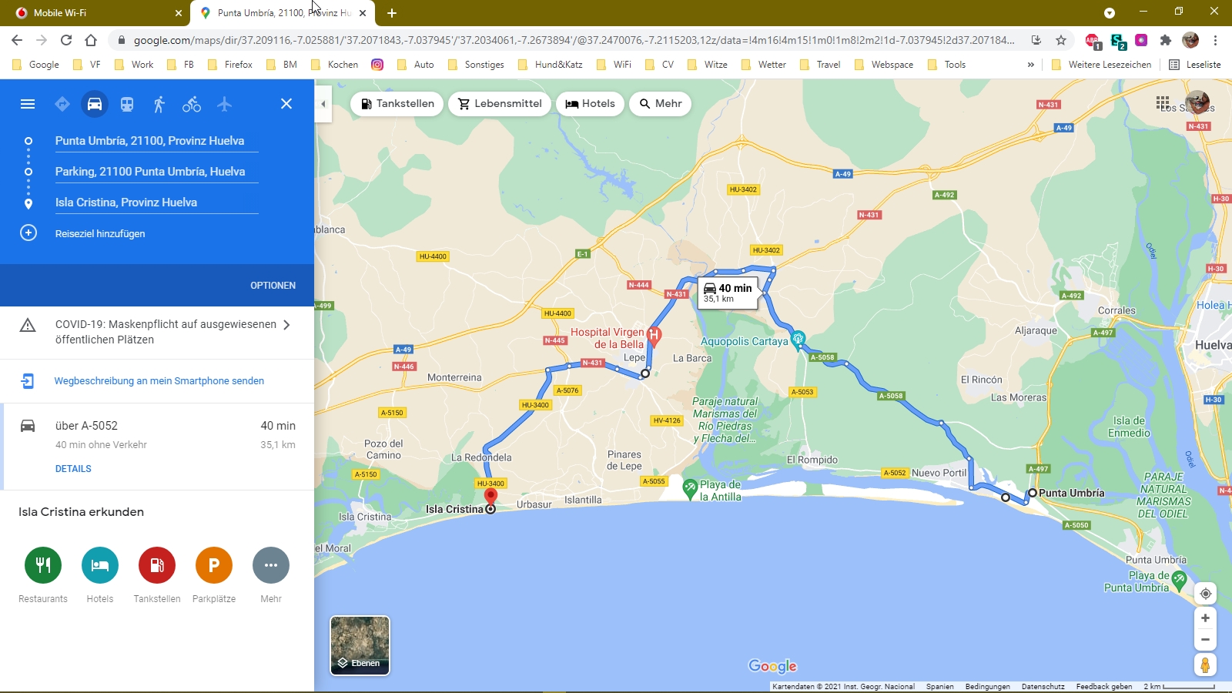The width and height of the screenshot is (1232, 693).
Task: Show Parkplätze near Isla Cristina
Action: [214, 565]
